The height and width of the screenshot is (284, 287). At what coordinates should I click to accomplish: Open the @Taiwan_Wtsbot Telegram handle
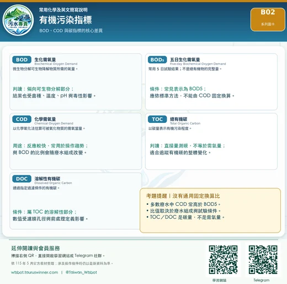coord(81,272)
